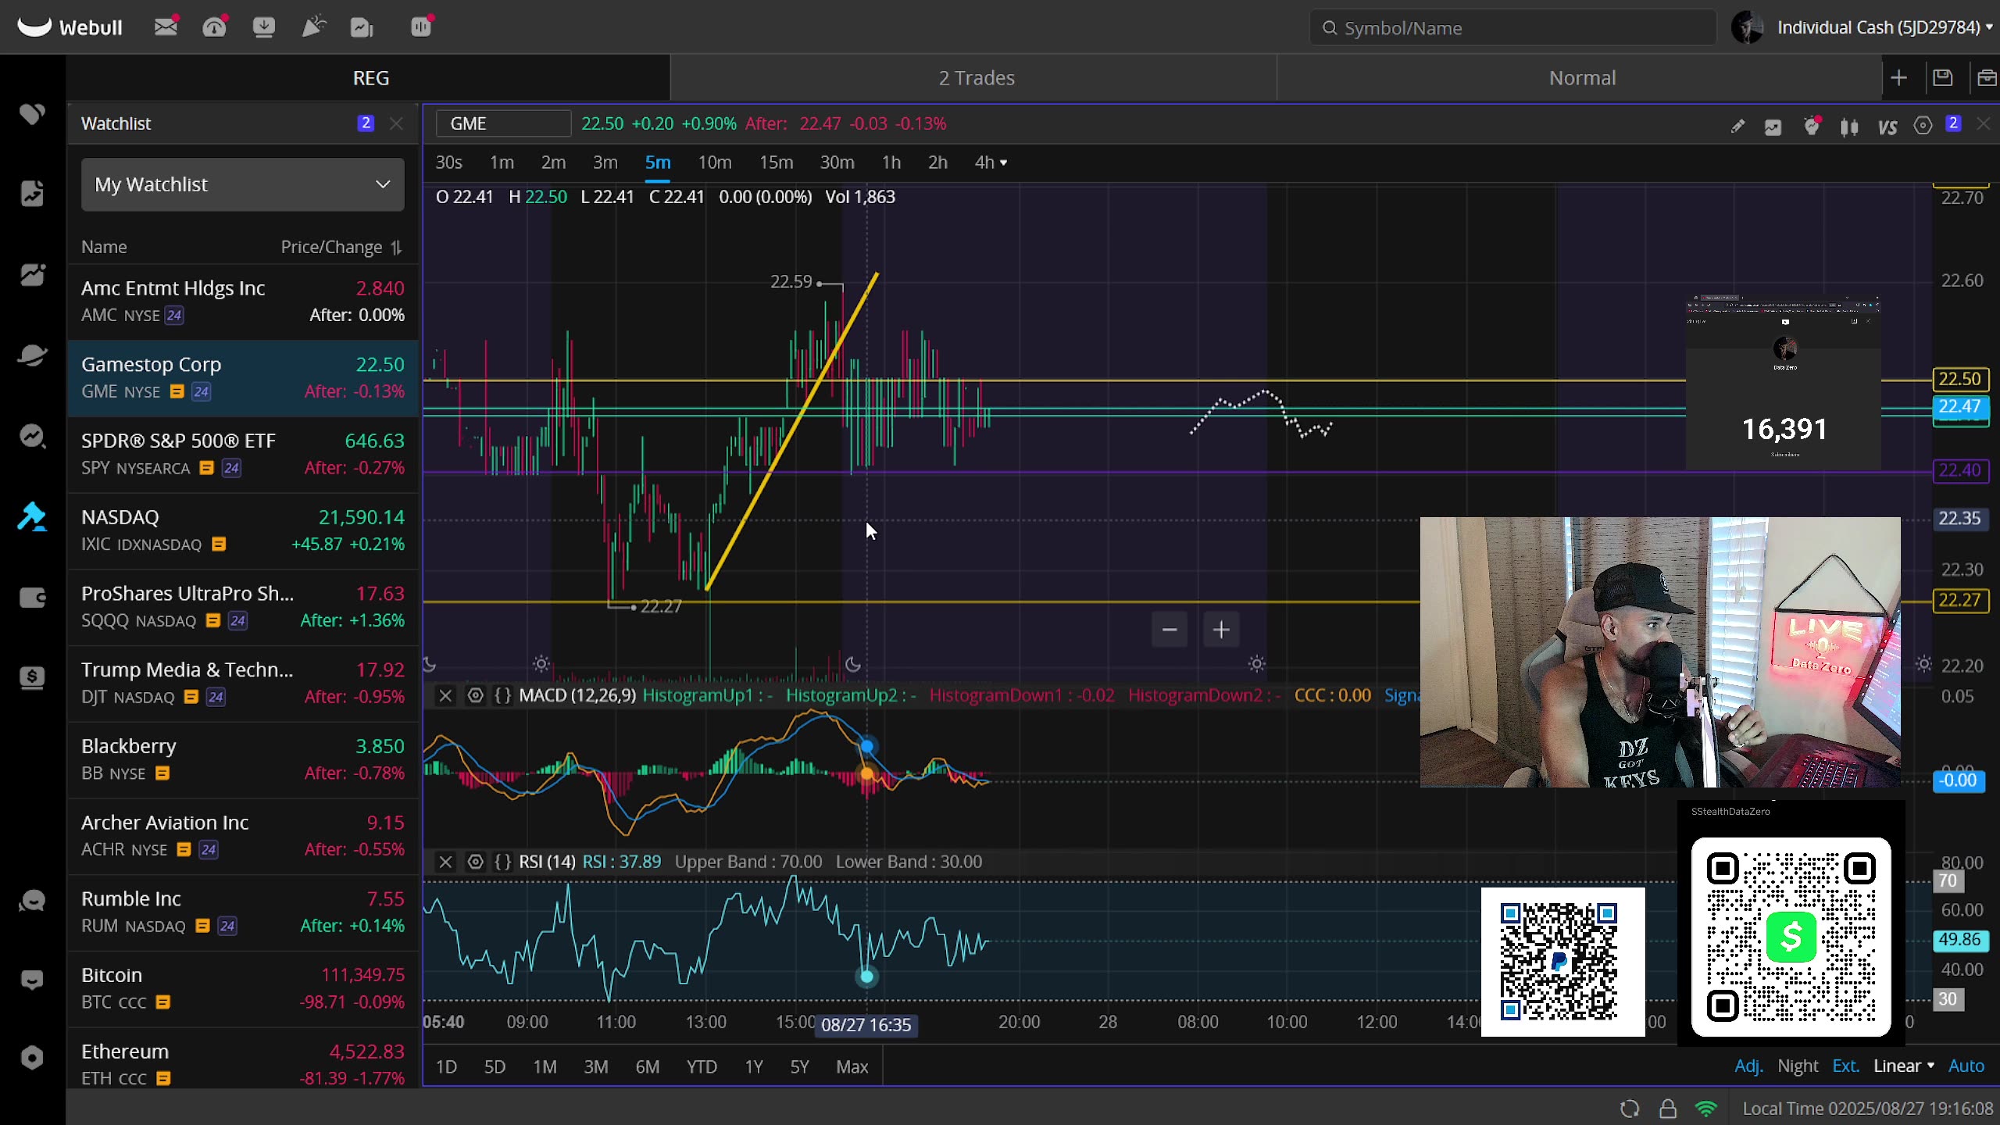Enable Night mode
Screen dimensions: 2000x1125
point(1796,1066)
